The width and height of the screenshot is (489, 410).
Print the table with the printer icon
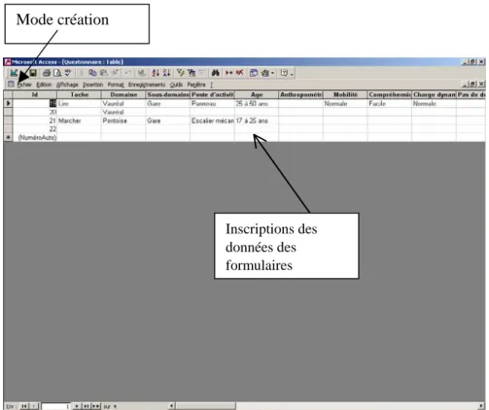(x=47, y=73)
